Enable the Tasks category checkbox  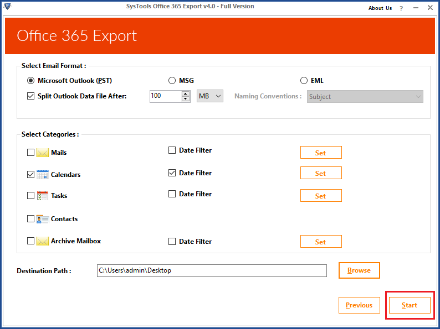tap(30, 195)
